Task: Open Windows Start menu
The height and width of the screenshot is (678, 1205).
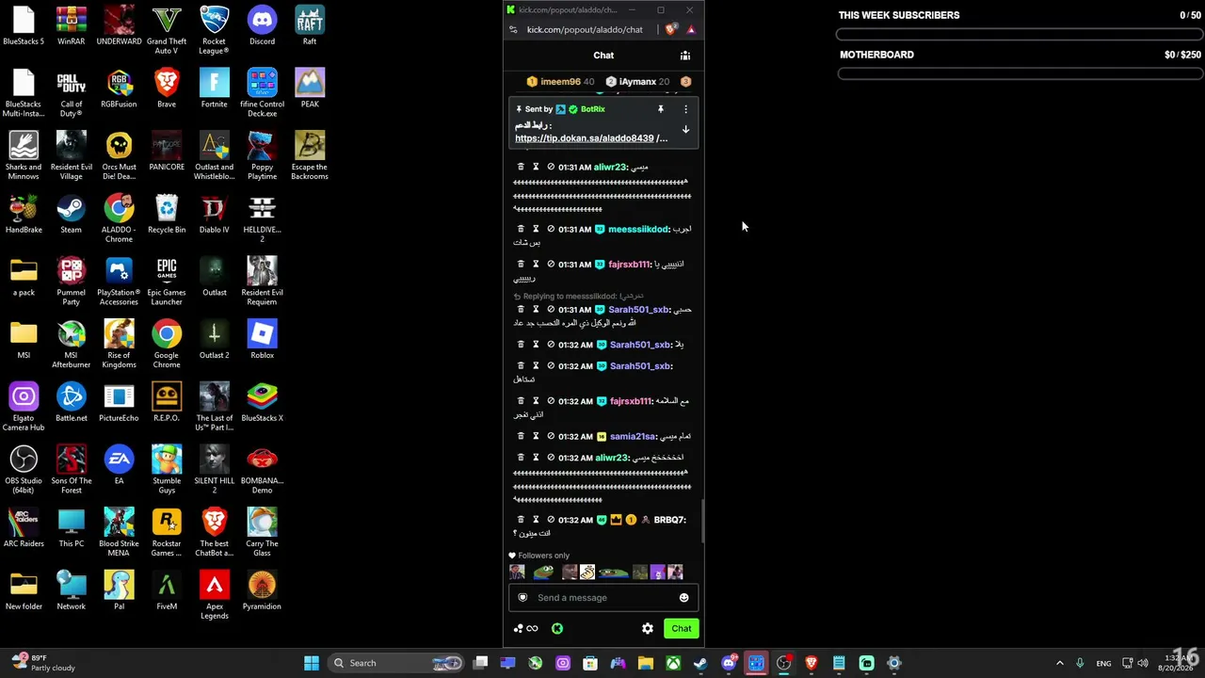Action: coord(312,663)
